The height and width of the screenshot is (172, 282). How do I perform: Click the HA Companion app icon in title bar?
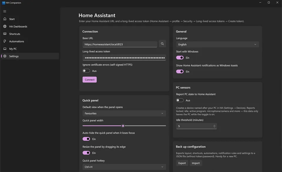coord(4,3)
